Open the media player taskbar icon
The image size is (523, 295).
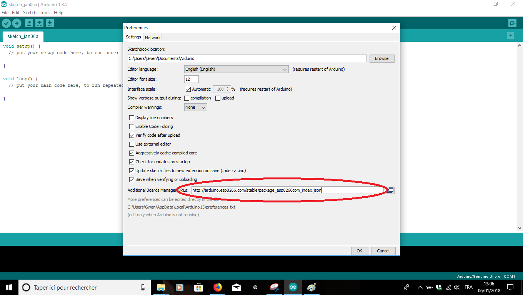click(180, 287)
